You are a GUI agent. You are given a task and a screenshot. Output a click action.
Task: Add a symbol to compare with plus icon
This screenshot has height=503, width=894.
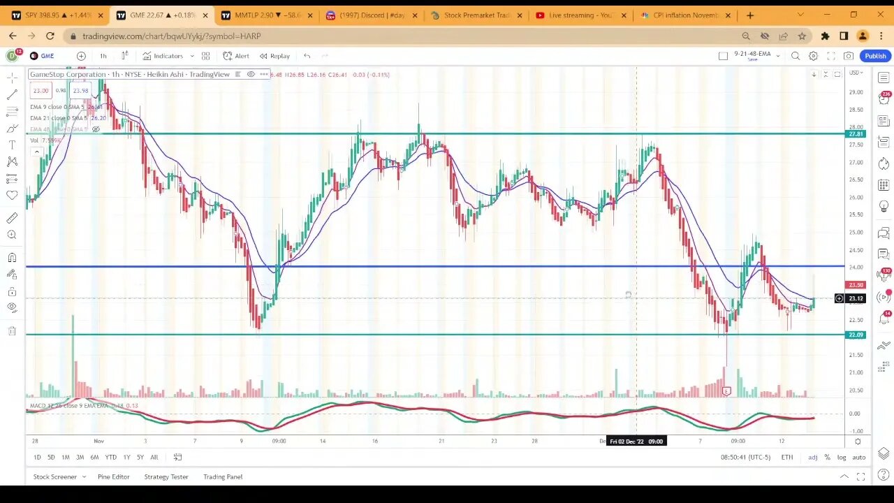[81, 56]
